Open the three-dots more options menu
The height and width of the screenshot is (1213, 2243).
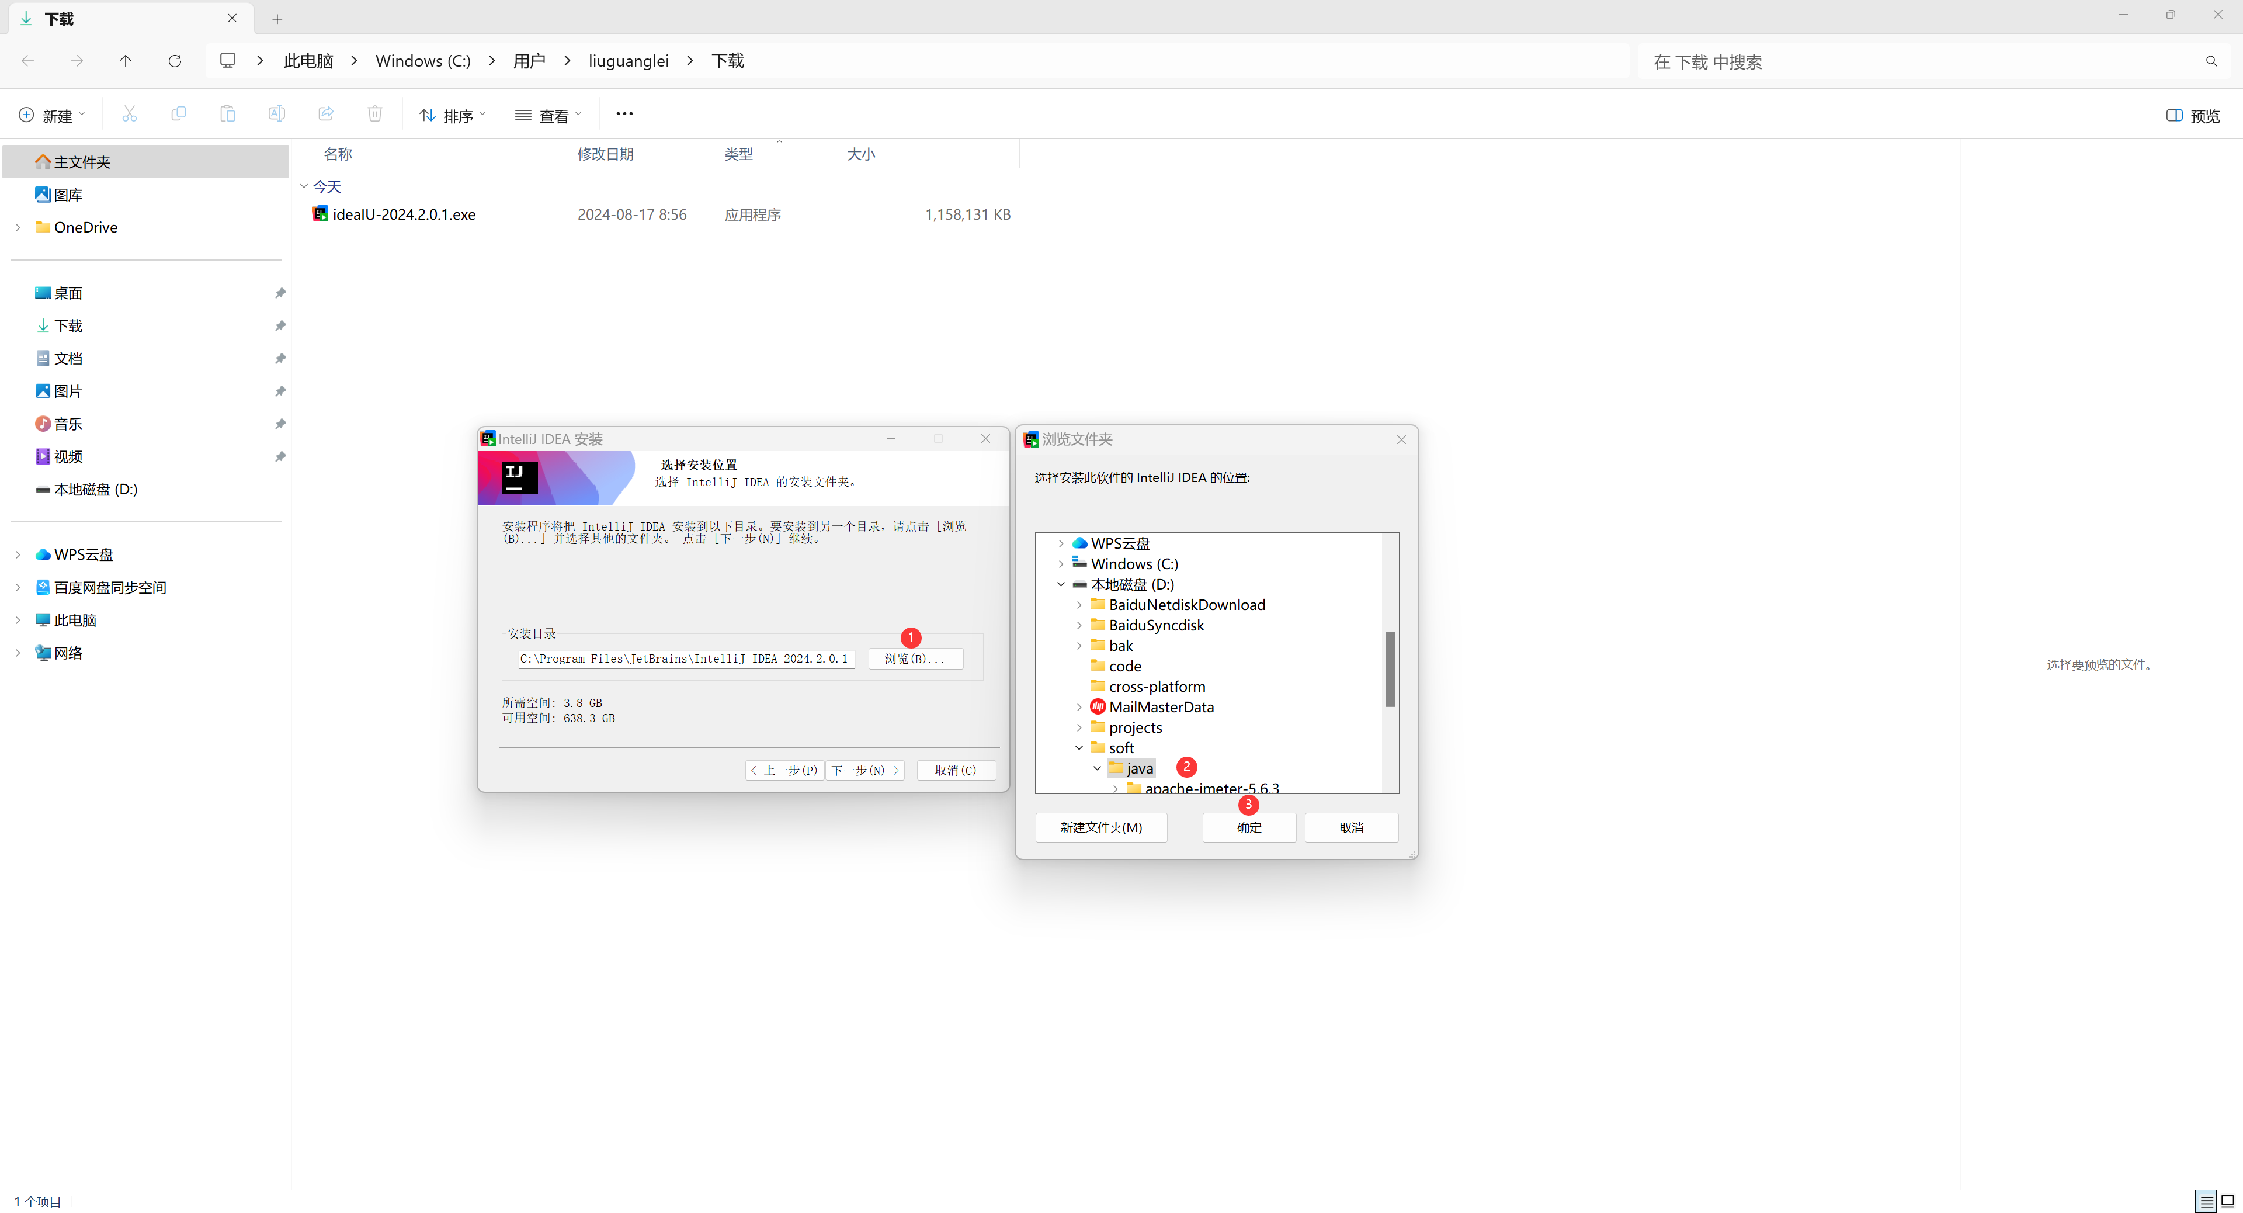(624, 114)
